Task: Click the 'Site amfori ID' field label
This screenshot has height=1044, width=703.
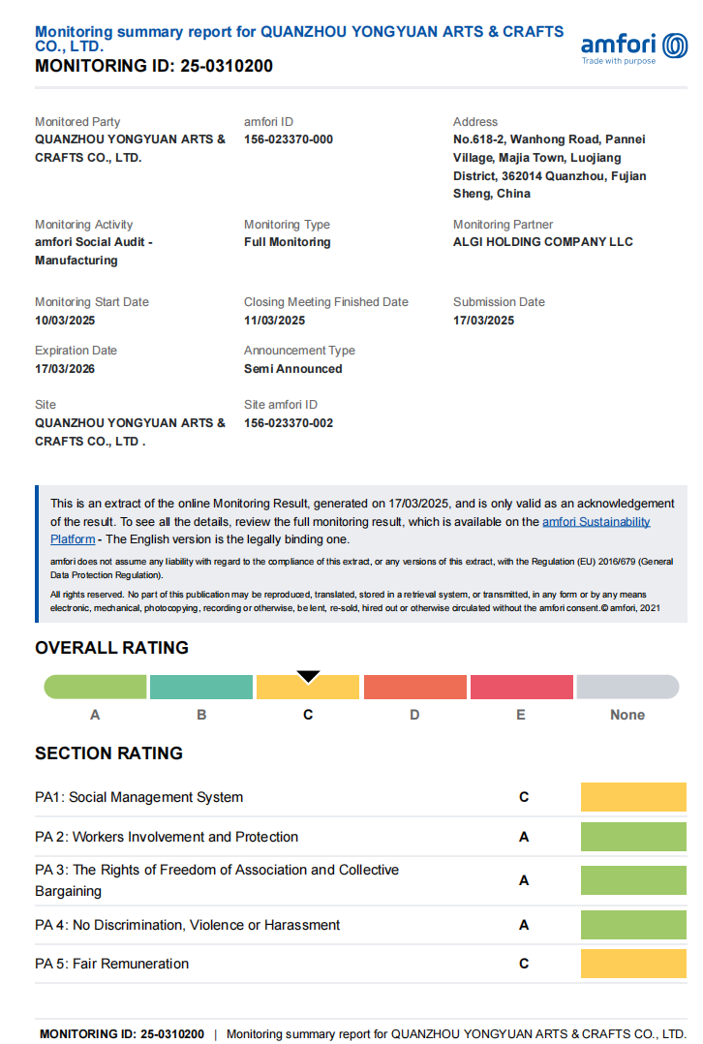Action: point(280,404)
